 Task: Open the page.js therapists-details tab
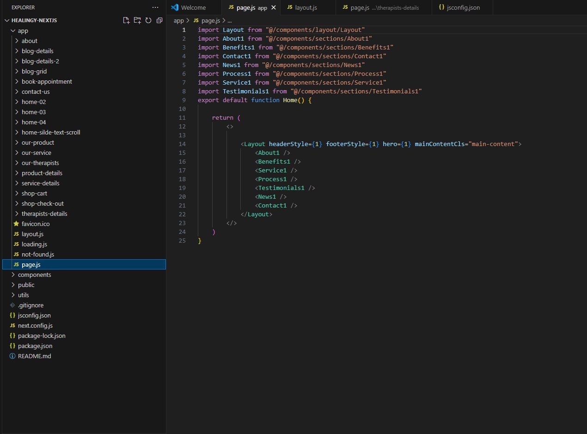[x=384, y=7]
